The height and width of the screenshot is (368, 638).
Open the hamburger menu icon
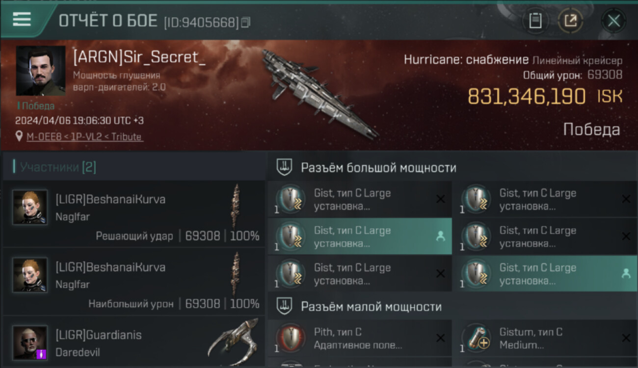pos(22,19)
